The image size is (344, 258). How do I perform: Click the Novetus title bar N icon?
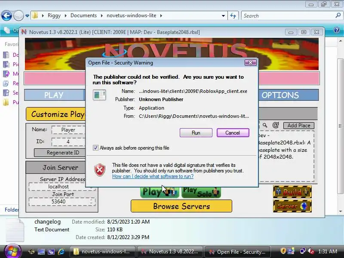[24, 32]
